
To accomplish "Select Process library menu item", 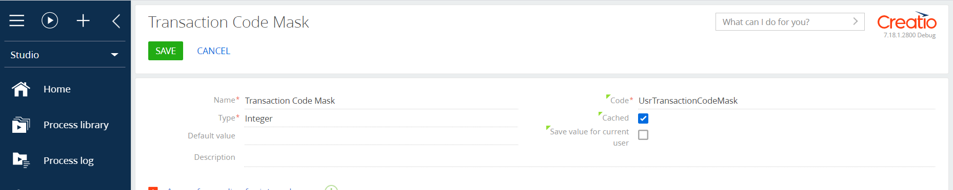I will 76,125.
